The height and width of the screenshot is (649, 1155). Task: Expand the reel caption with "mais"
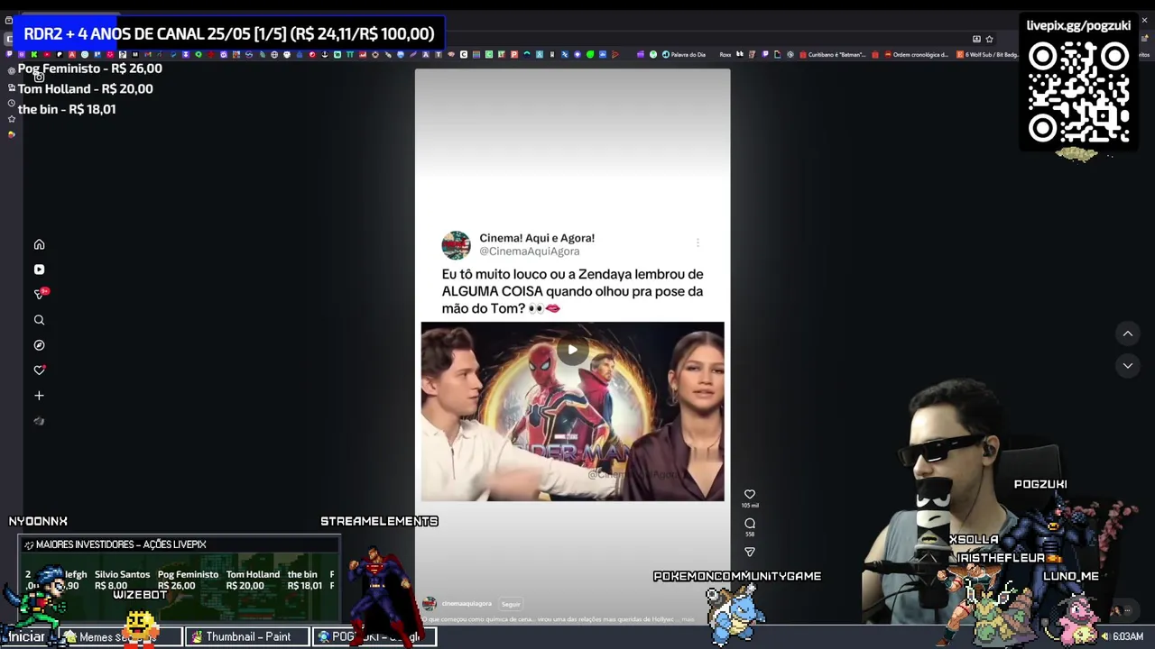point(688,619)
